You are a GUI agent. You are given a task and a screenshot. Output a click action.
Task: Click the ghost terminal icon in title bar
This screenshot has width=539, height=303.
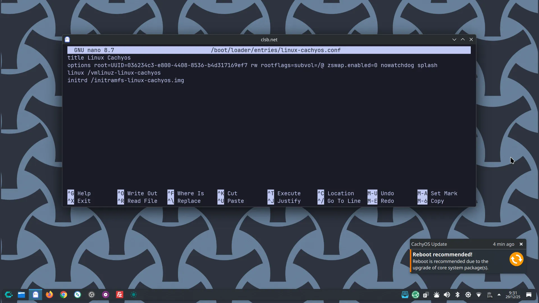coord(67,40)
